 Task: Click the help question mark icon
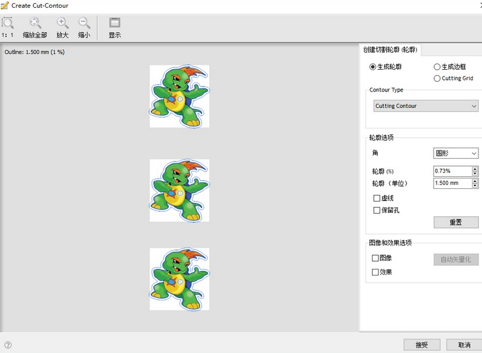(x=8, y=345)
